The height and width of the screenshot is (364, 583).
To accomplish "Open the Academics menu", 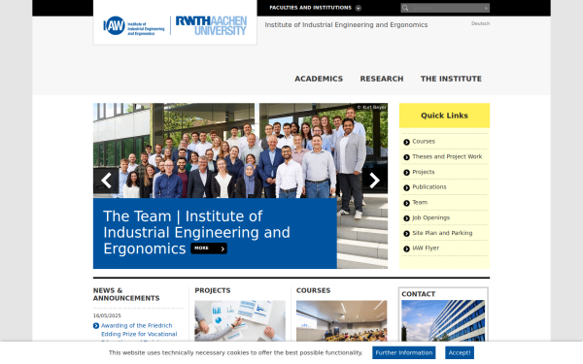I will click(319, 79).
